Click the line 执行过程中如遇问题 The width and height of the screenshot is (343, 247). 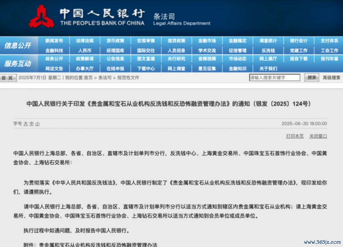pyautogui.click(x=77, y=230)
